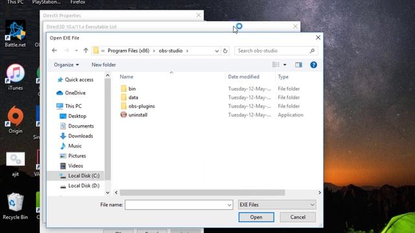415x233 pixels.
Task: Go up one folder level
Action: (x=86, y=50)
